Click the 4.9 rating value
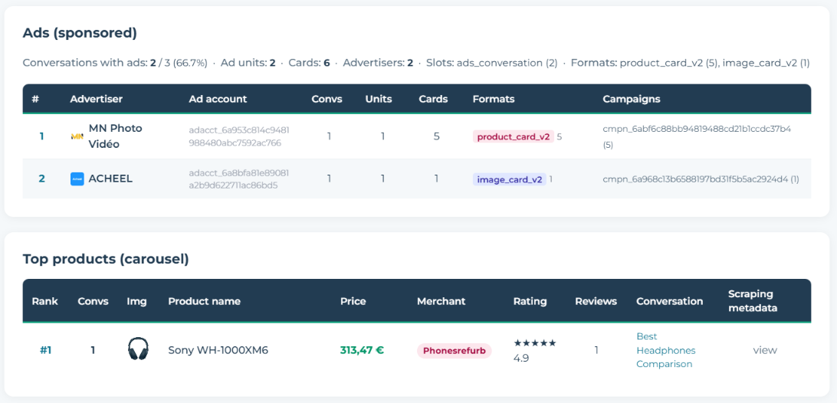 [521, 358]
